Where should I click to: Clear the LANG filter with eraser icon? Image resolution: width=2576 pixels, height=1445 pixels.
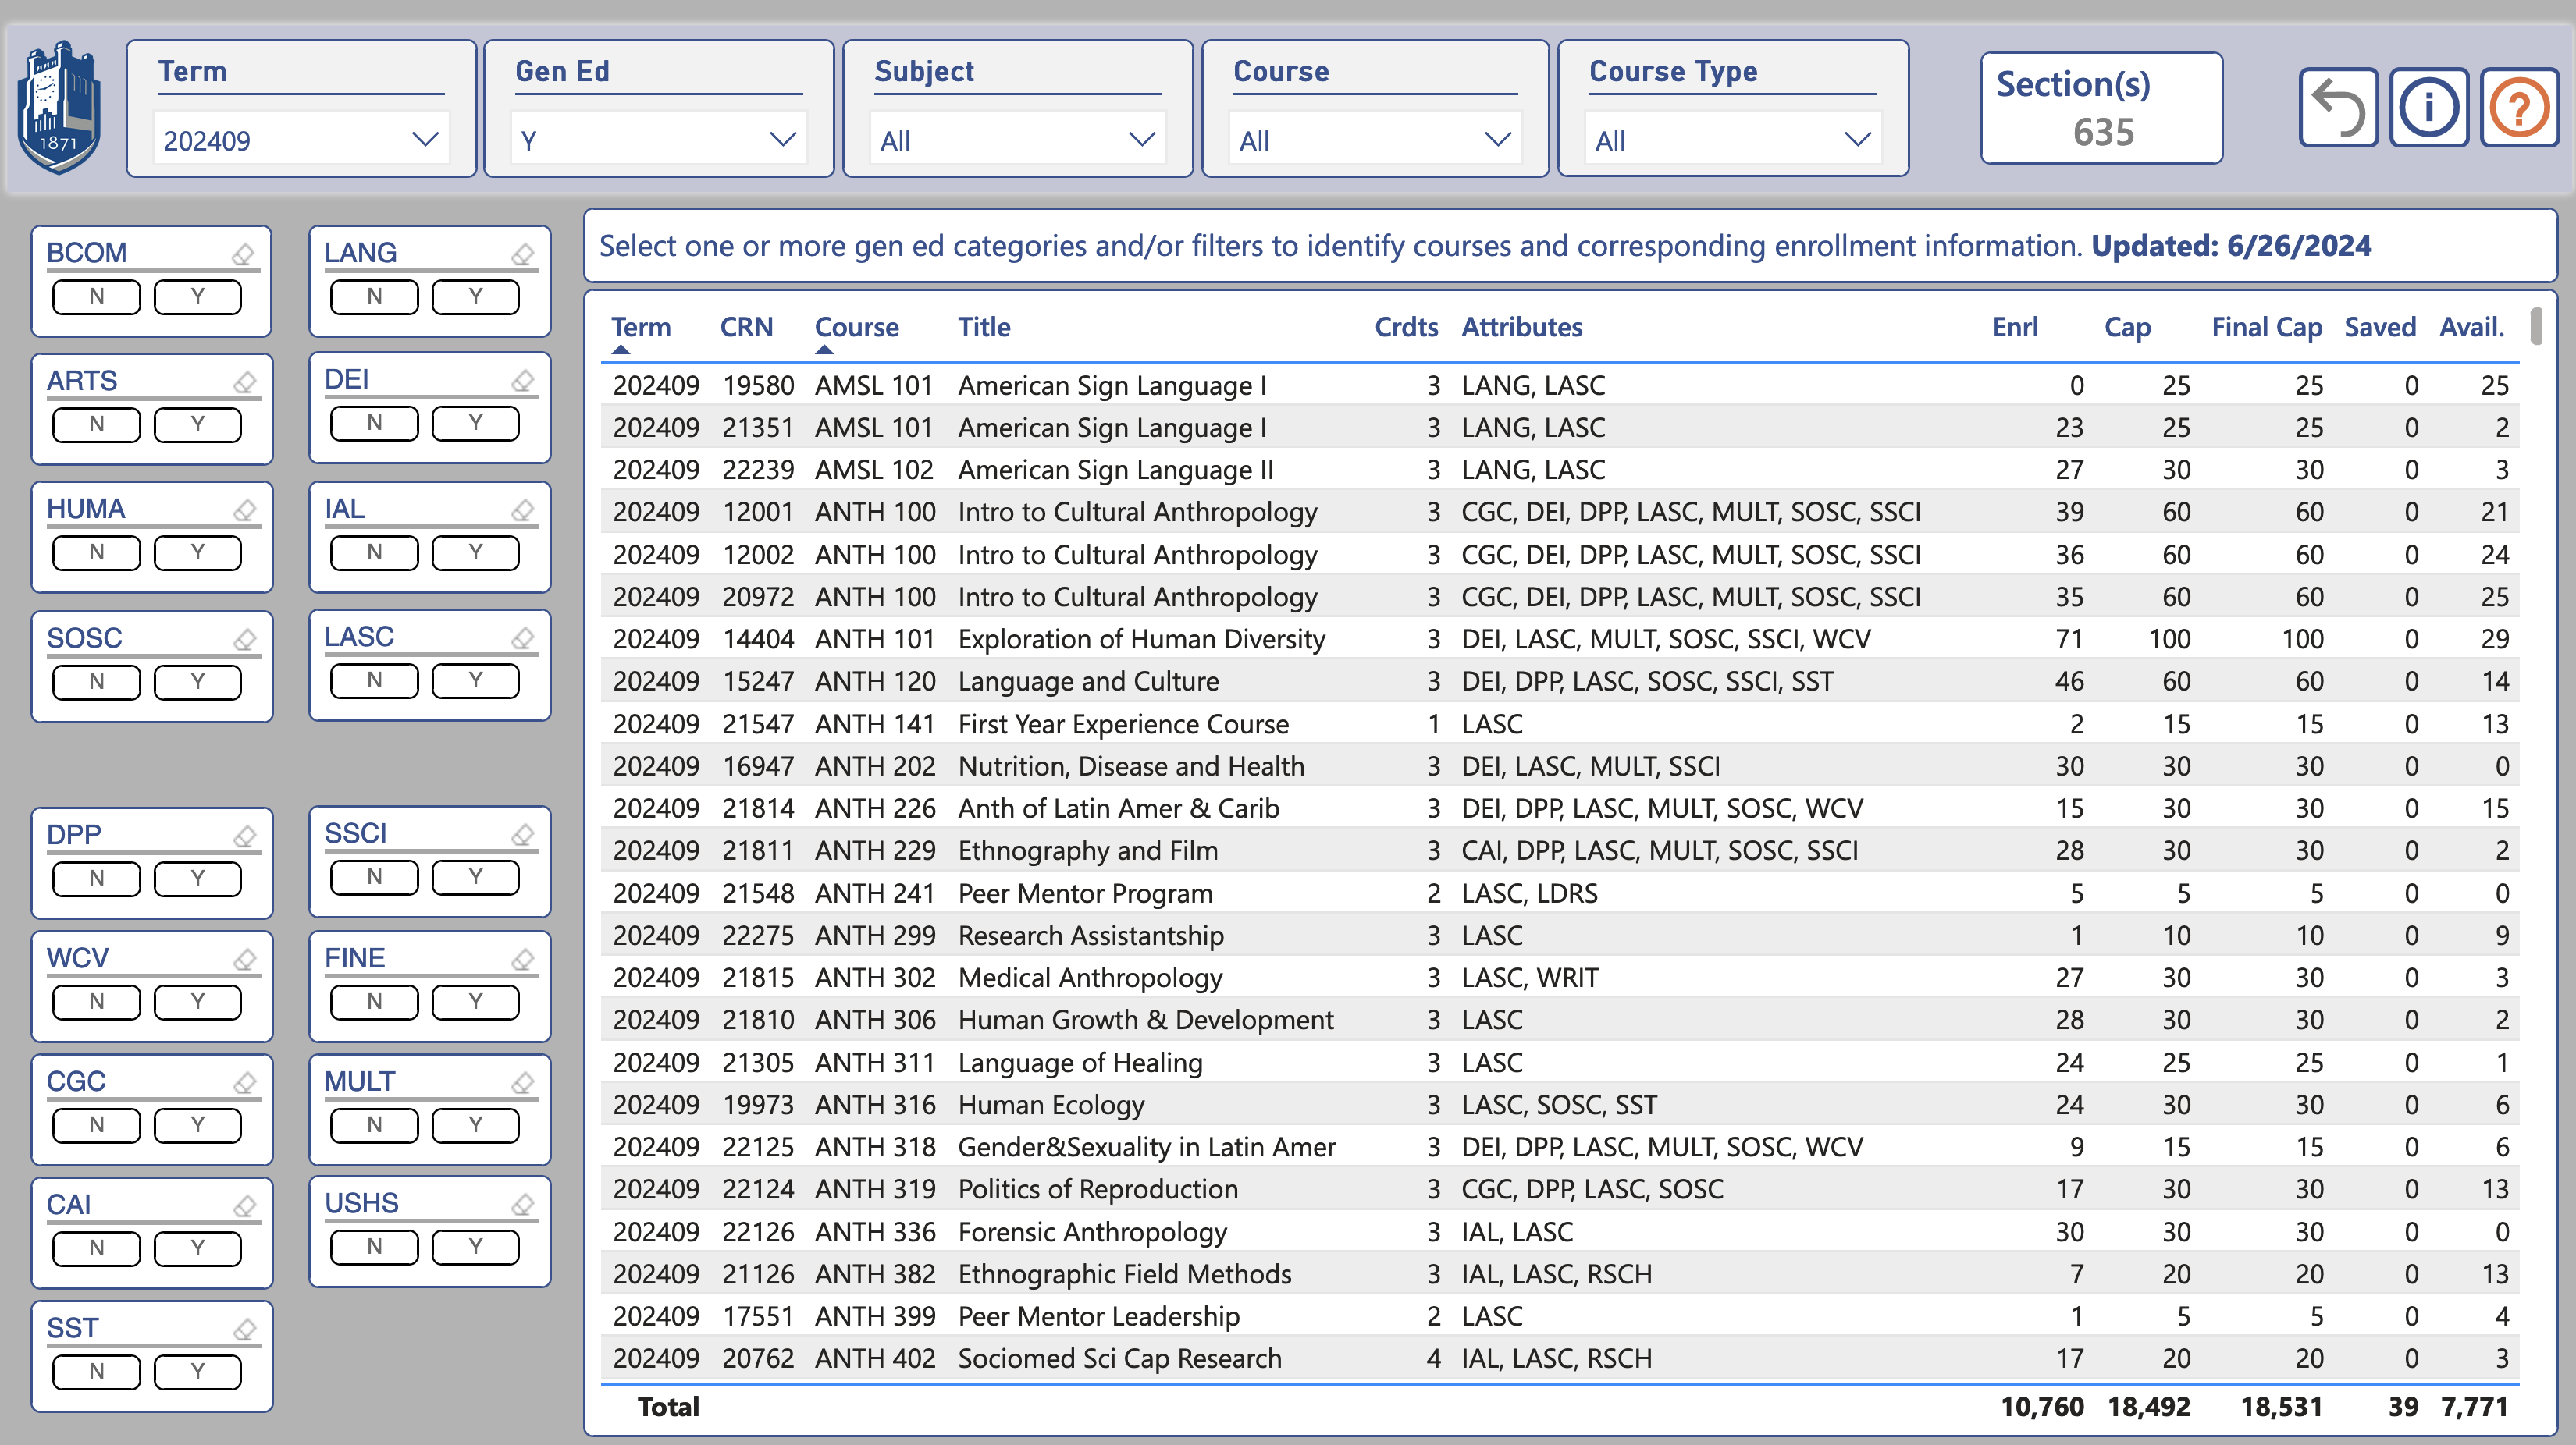coord(522,254)
